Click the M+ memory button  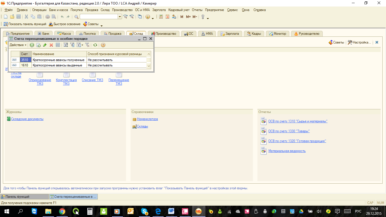pyautogui.click(x=188, y=17)
